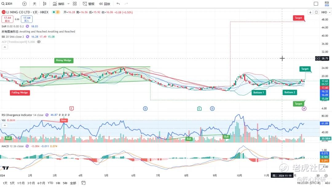The height and width of the screenshot is (187, 332).
Task: Redo the chart action
Action: coord(126,4)
